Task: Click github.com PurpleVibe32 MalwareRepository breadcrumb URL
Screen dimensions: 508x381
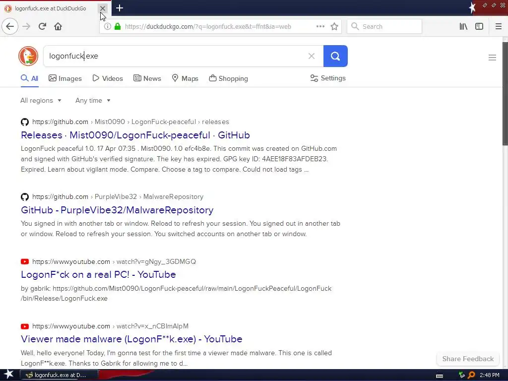Action: (x=118, y=196)
